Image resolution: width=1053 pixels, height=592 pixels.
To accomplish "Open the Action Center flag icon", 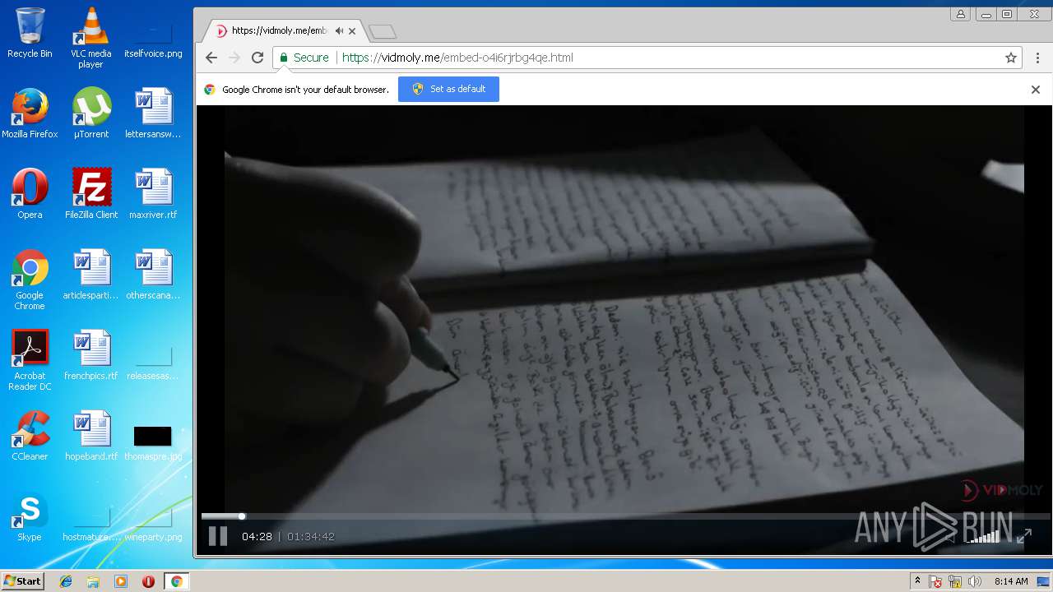I will [935, 581].
